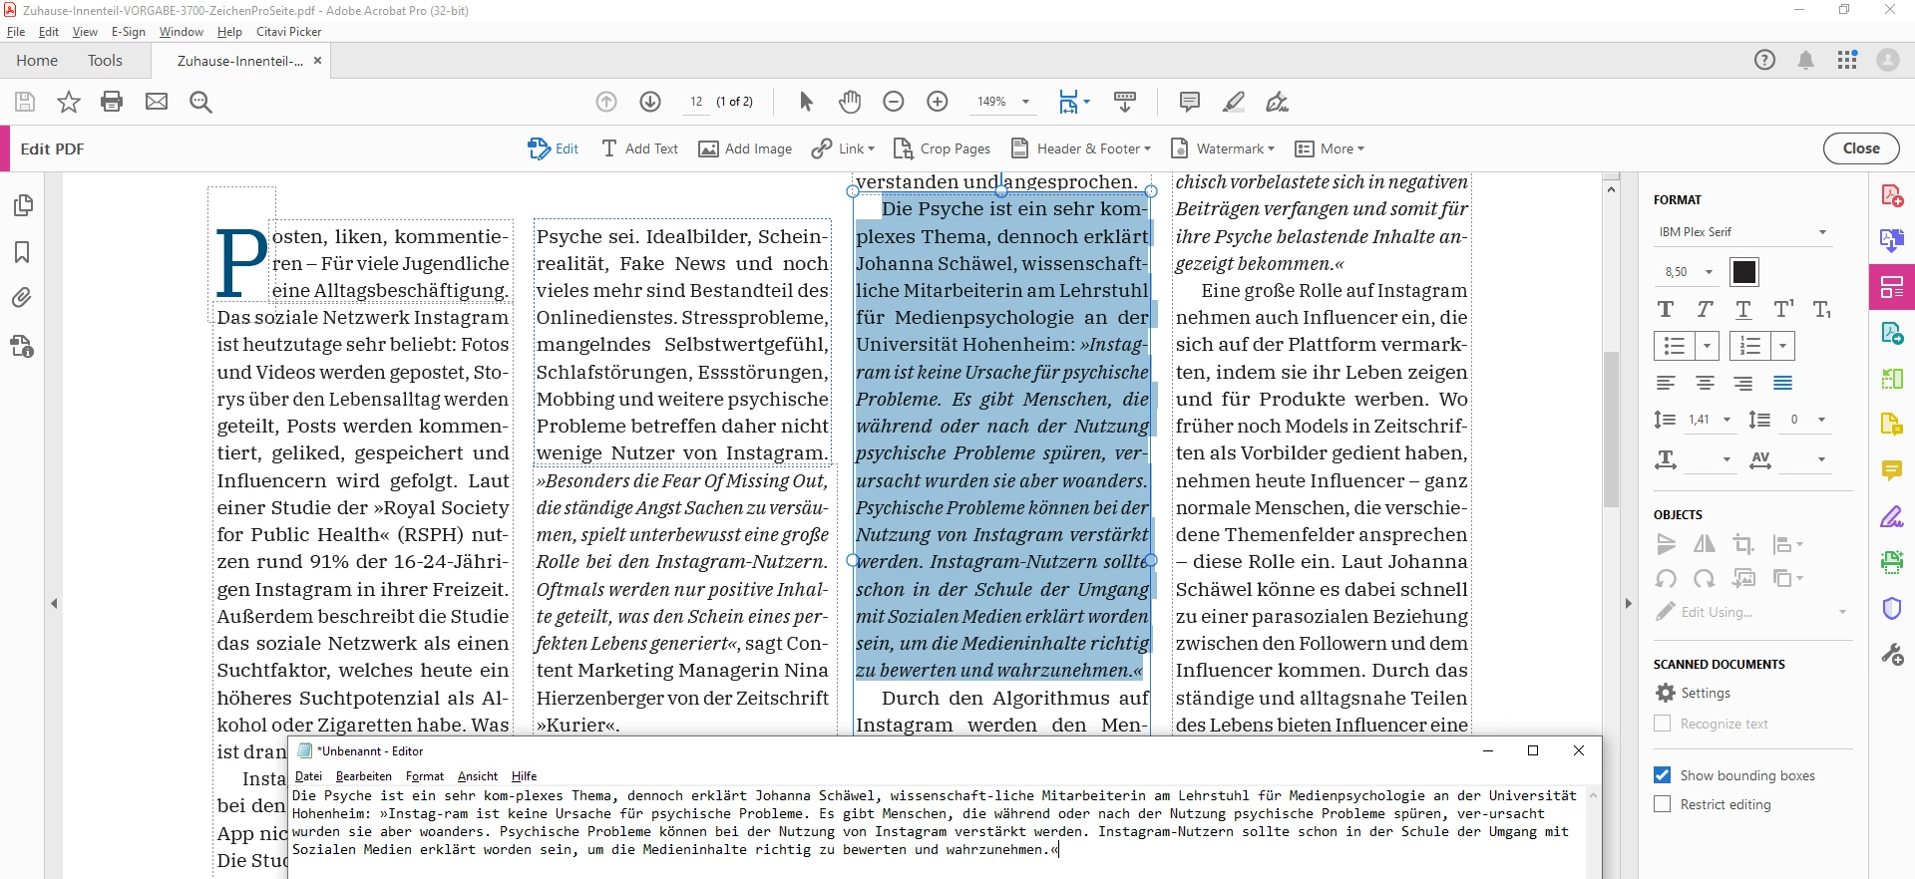Open the E-Sign menu
The height and width of the screenshot is (879, 1915).
pyautogui.click(x=129, y=32)
